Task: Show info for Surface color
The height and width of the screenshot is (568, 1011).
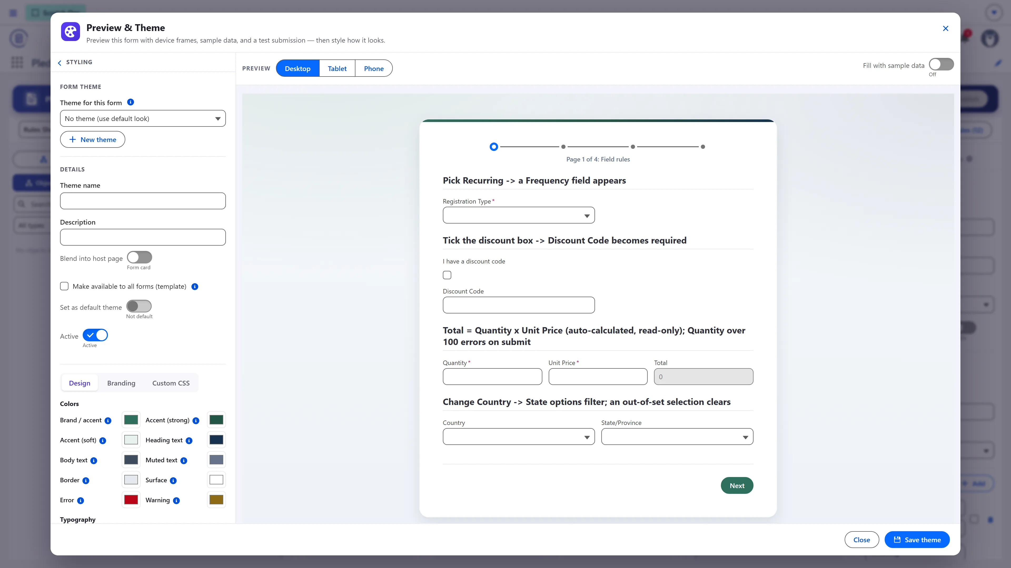Action: pos(174,481)
